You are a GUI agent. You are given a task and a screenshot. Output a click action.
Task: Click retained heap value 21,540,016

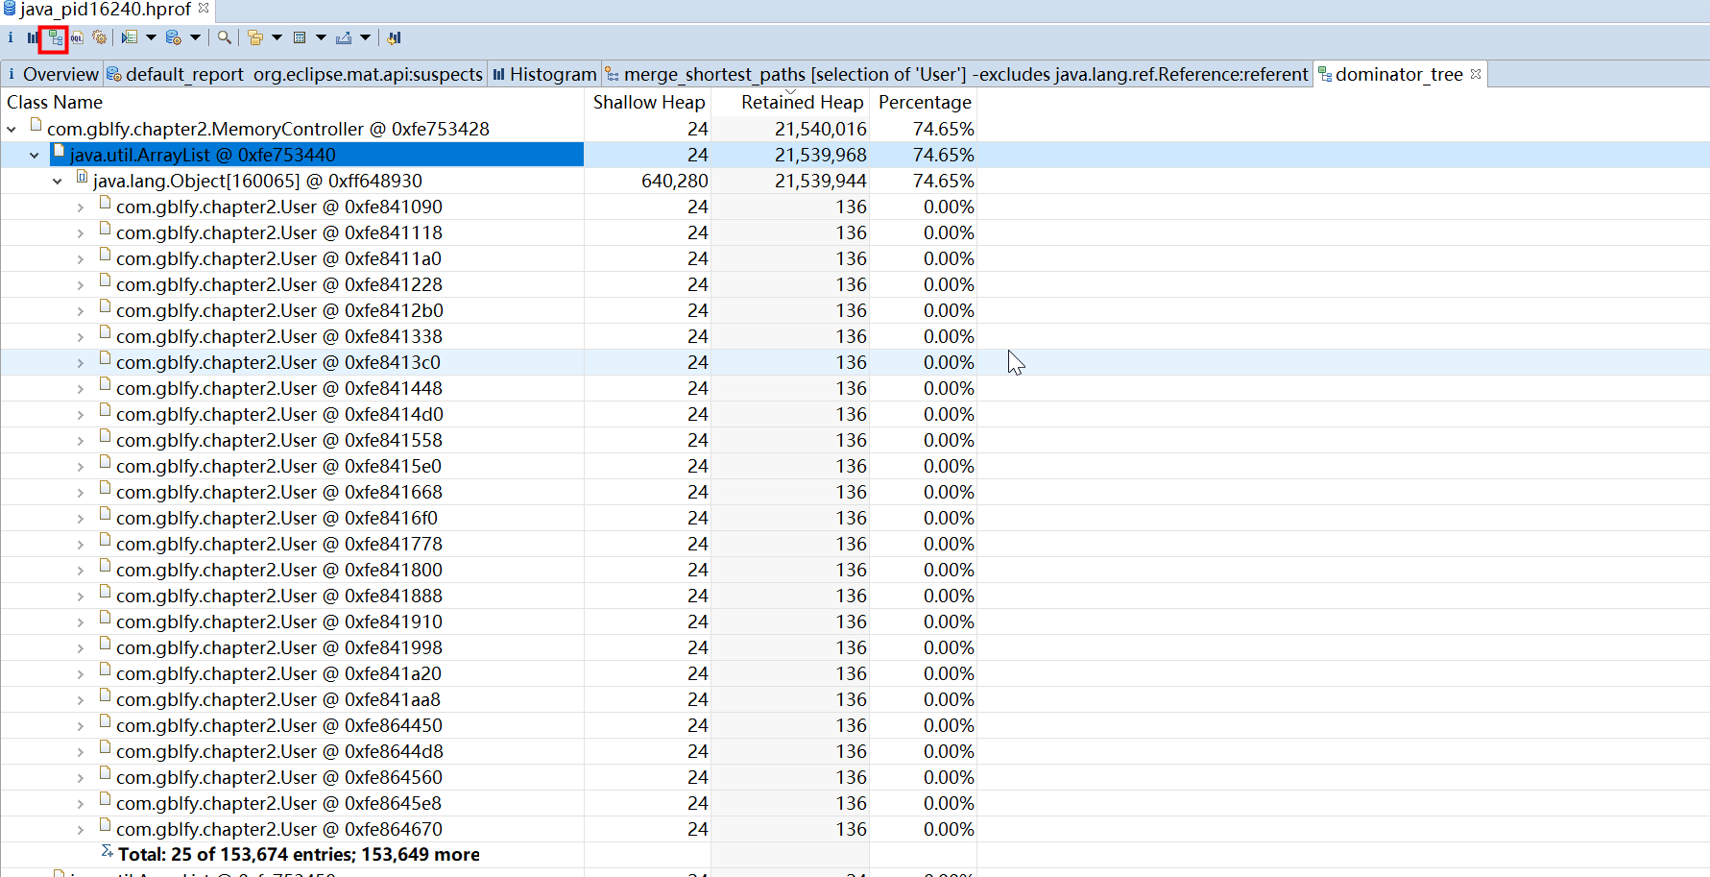point(821,129)
